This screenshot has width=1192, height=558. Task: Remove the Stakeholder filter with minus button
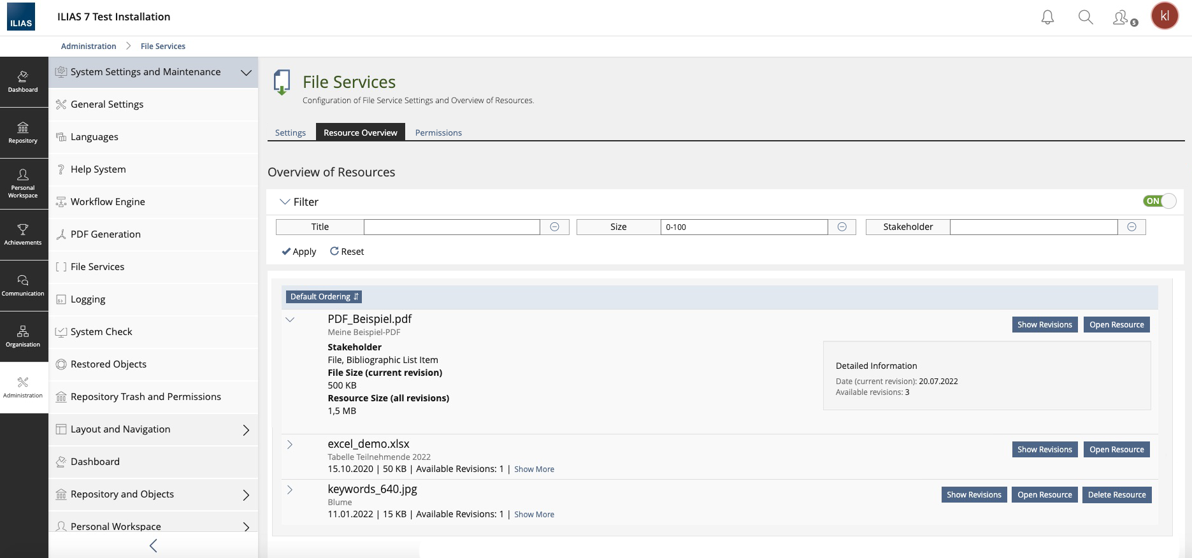coord(1131,227)
